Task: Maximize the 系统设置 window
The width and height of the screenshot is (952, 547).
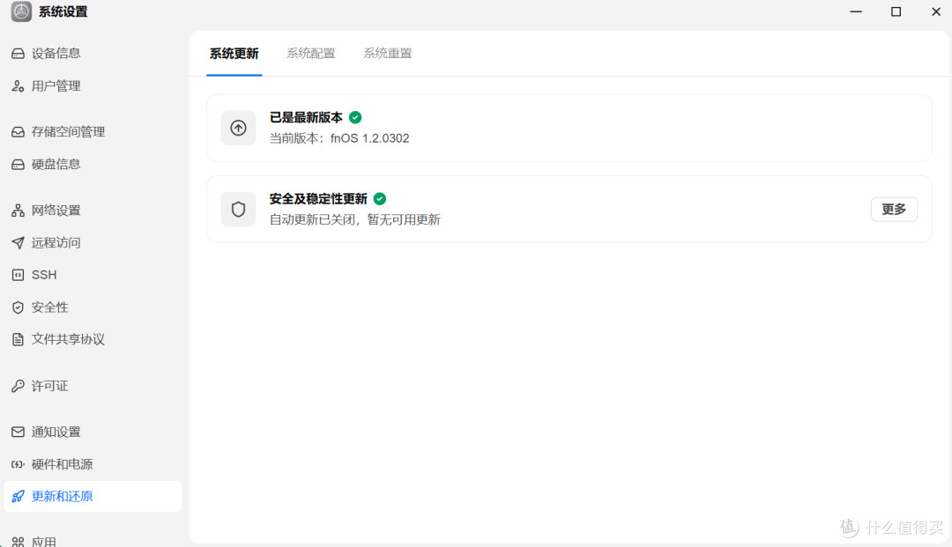Action: [x=896, y=11]
